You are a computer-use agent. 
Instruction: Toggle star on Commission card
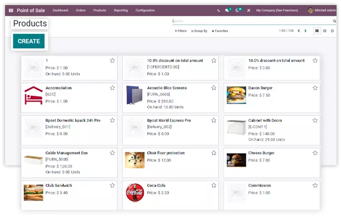[315, 185]
